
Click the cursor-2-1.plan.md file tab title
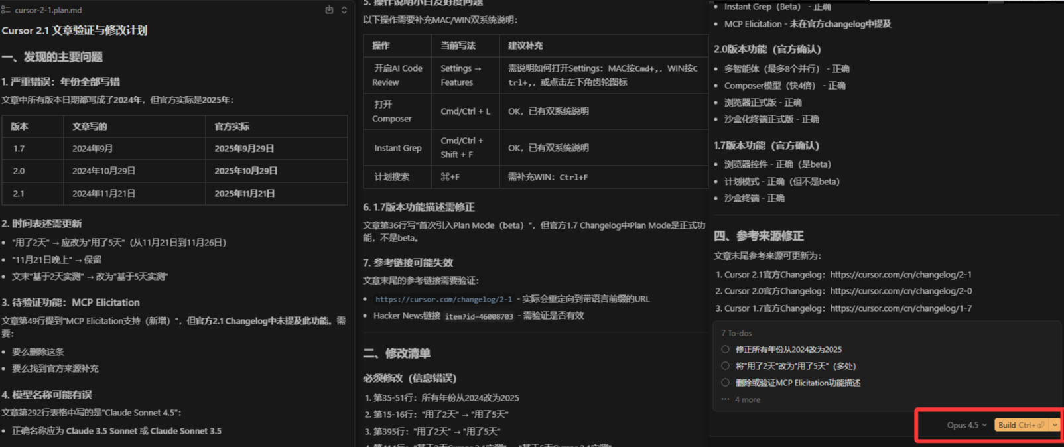(x=48, y=10)
